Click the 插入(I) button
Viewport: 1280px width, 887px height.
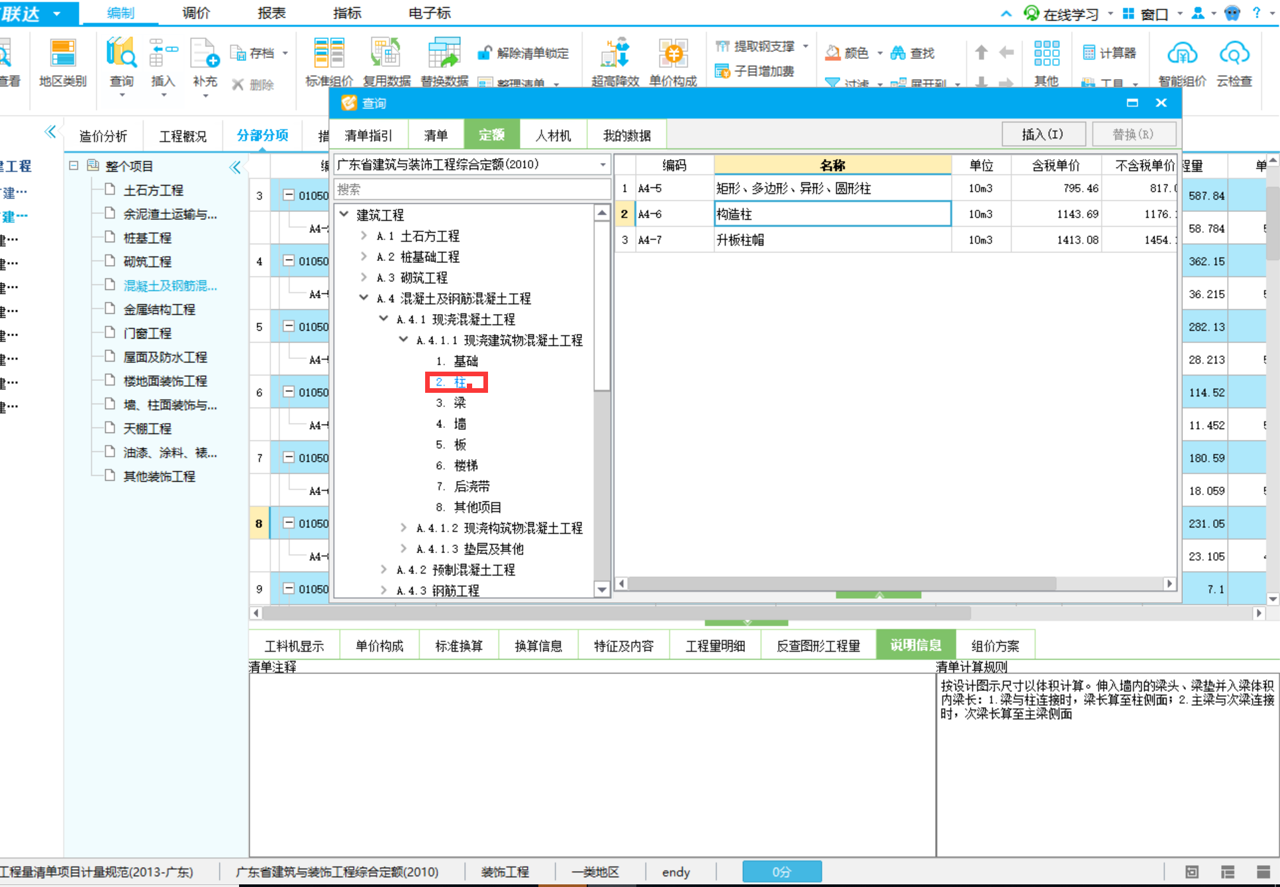click(1043, 134)
